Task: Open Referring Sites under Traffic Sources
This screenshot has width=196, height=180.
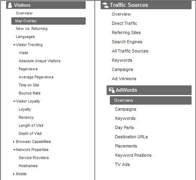Action: (126, 32)
